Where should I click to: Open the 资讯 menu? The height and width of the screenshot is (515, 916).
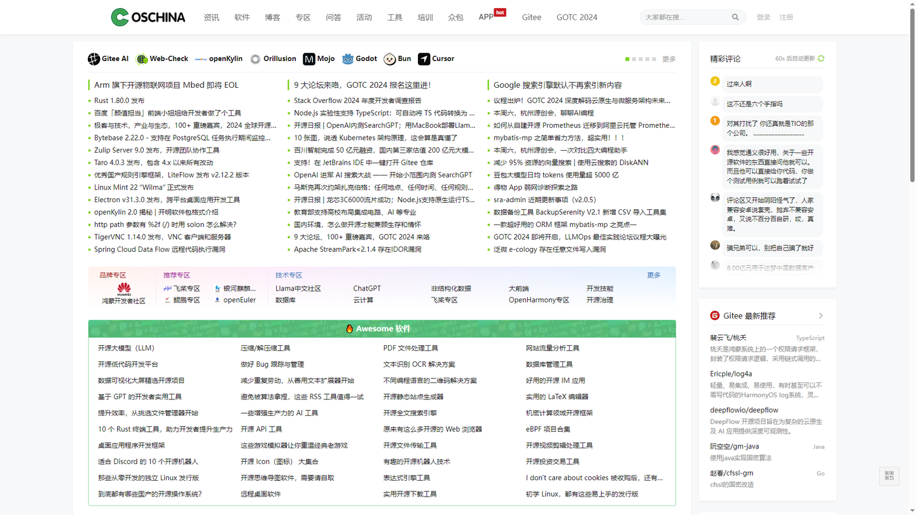point(211,17)
